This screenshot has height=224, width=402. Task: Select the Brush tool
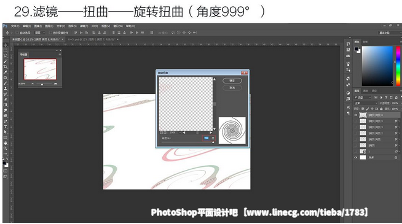click(x=6, y=83)
